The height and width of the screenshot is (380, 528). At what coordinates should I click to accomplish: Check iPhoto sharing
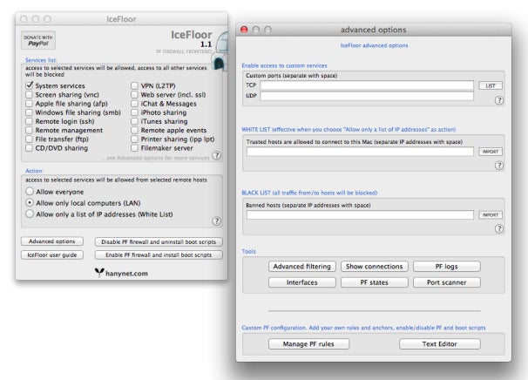pos(134,112)
